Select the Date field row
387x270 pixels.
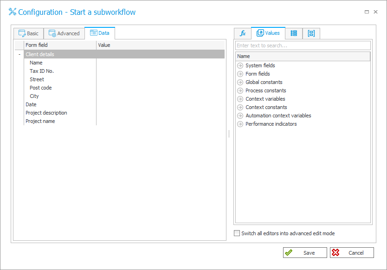124,105
